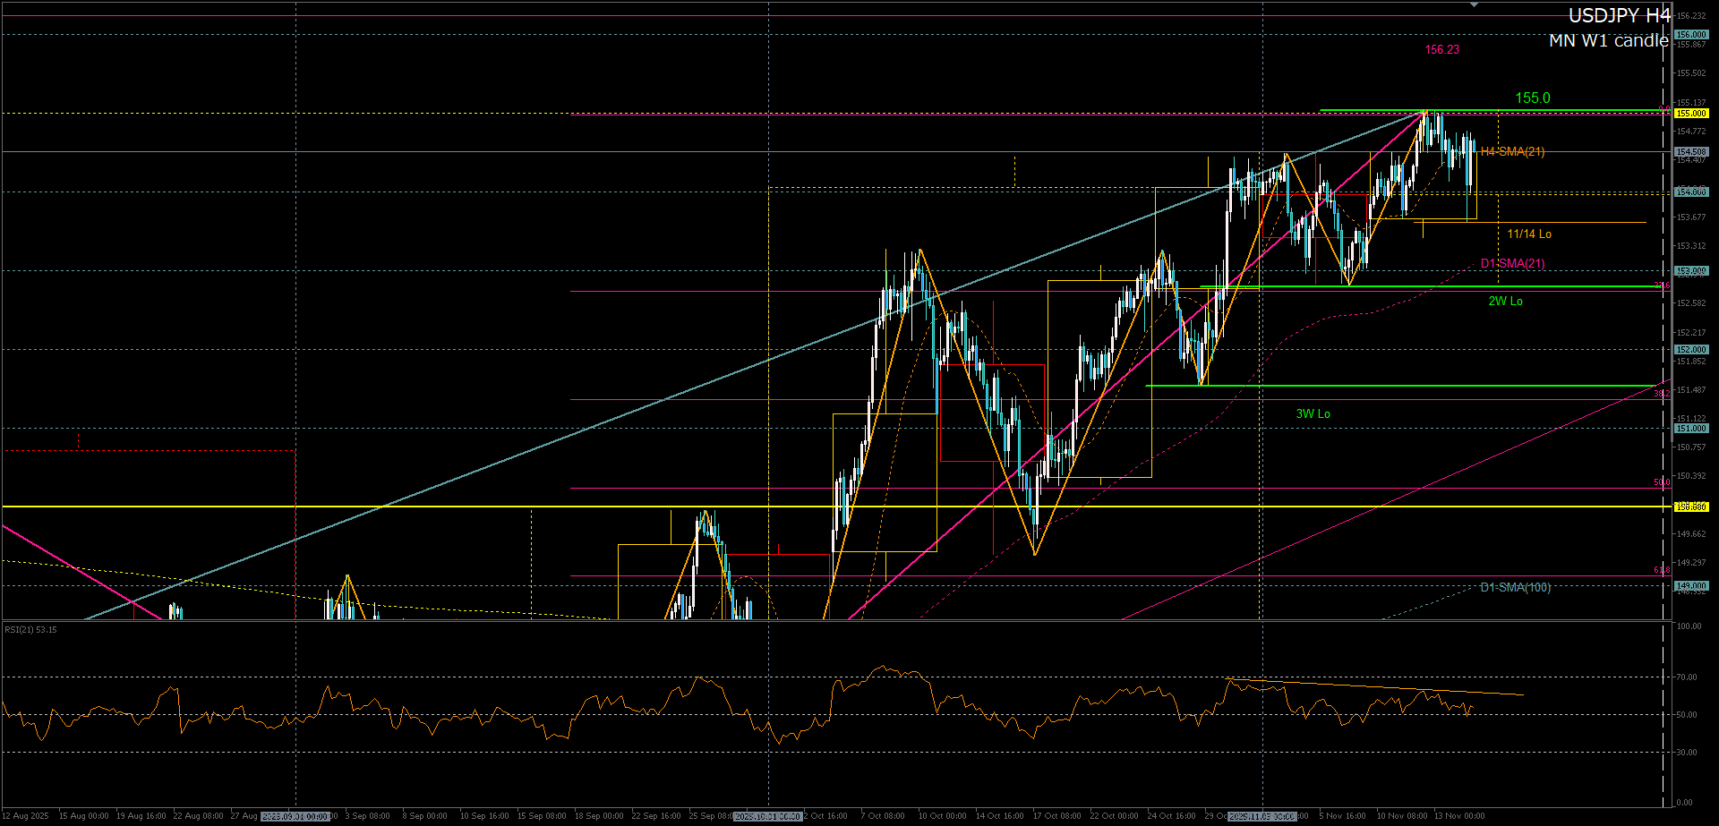Click the yellow 155.000 price tag

[1691, 114]
